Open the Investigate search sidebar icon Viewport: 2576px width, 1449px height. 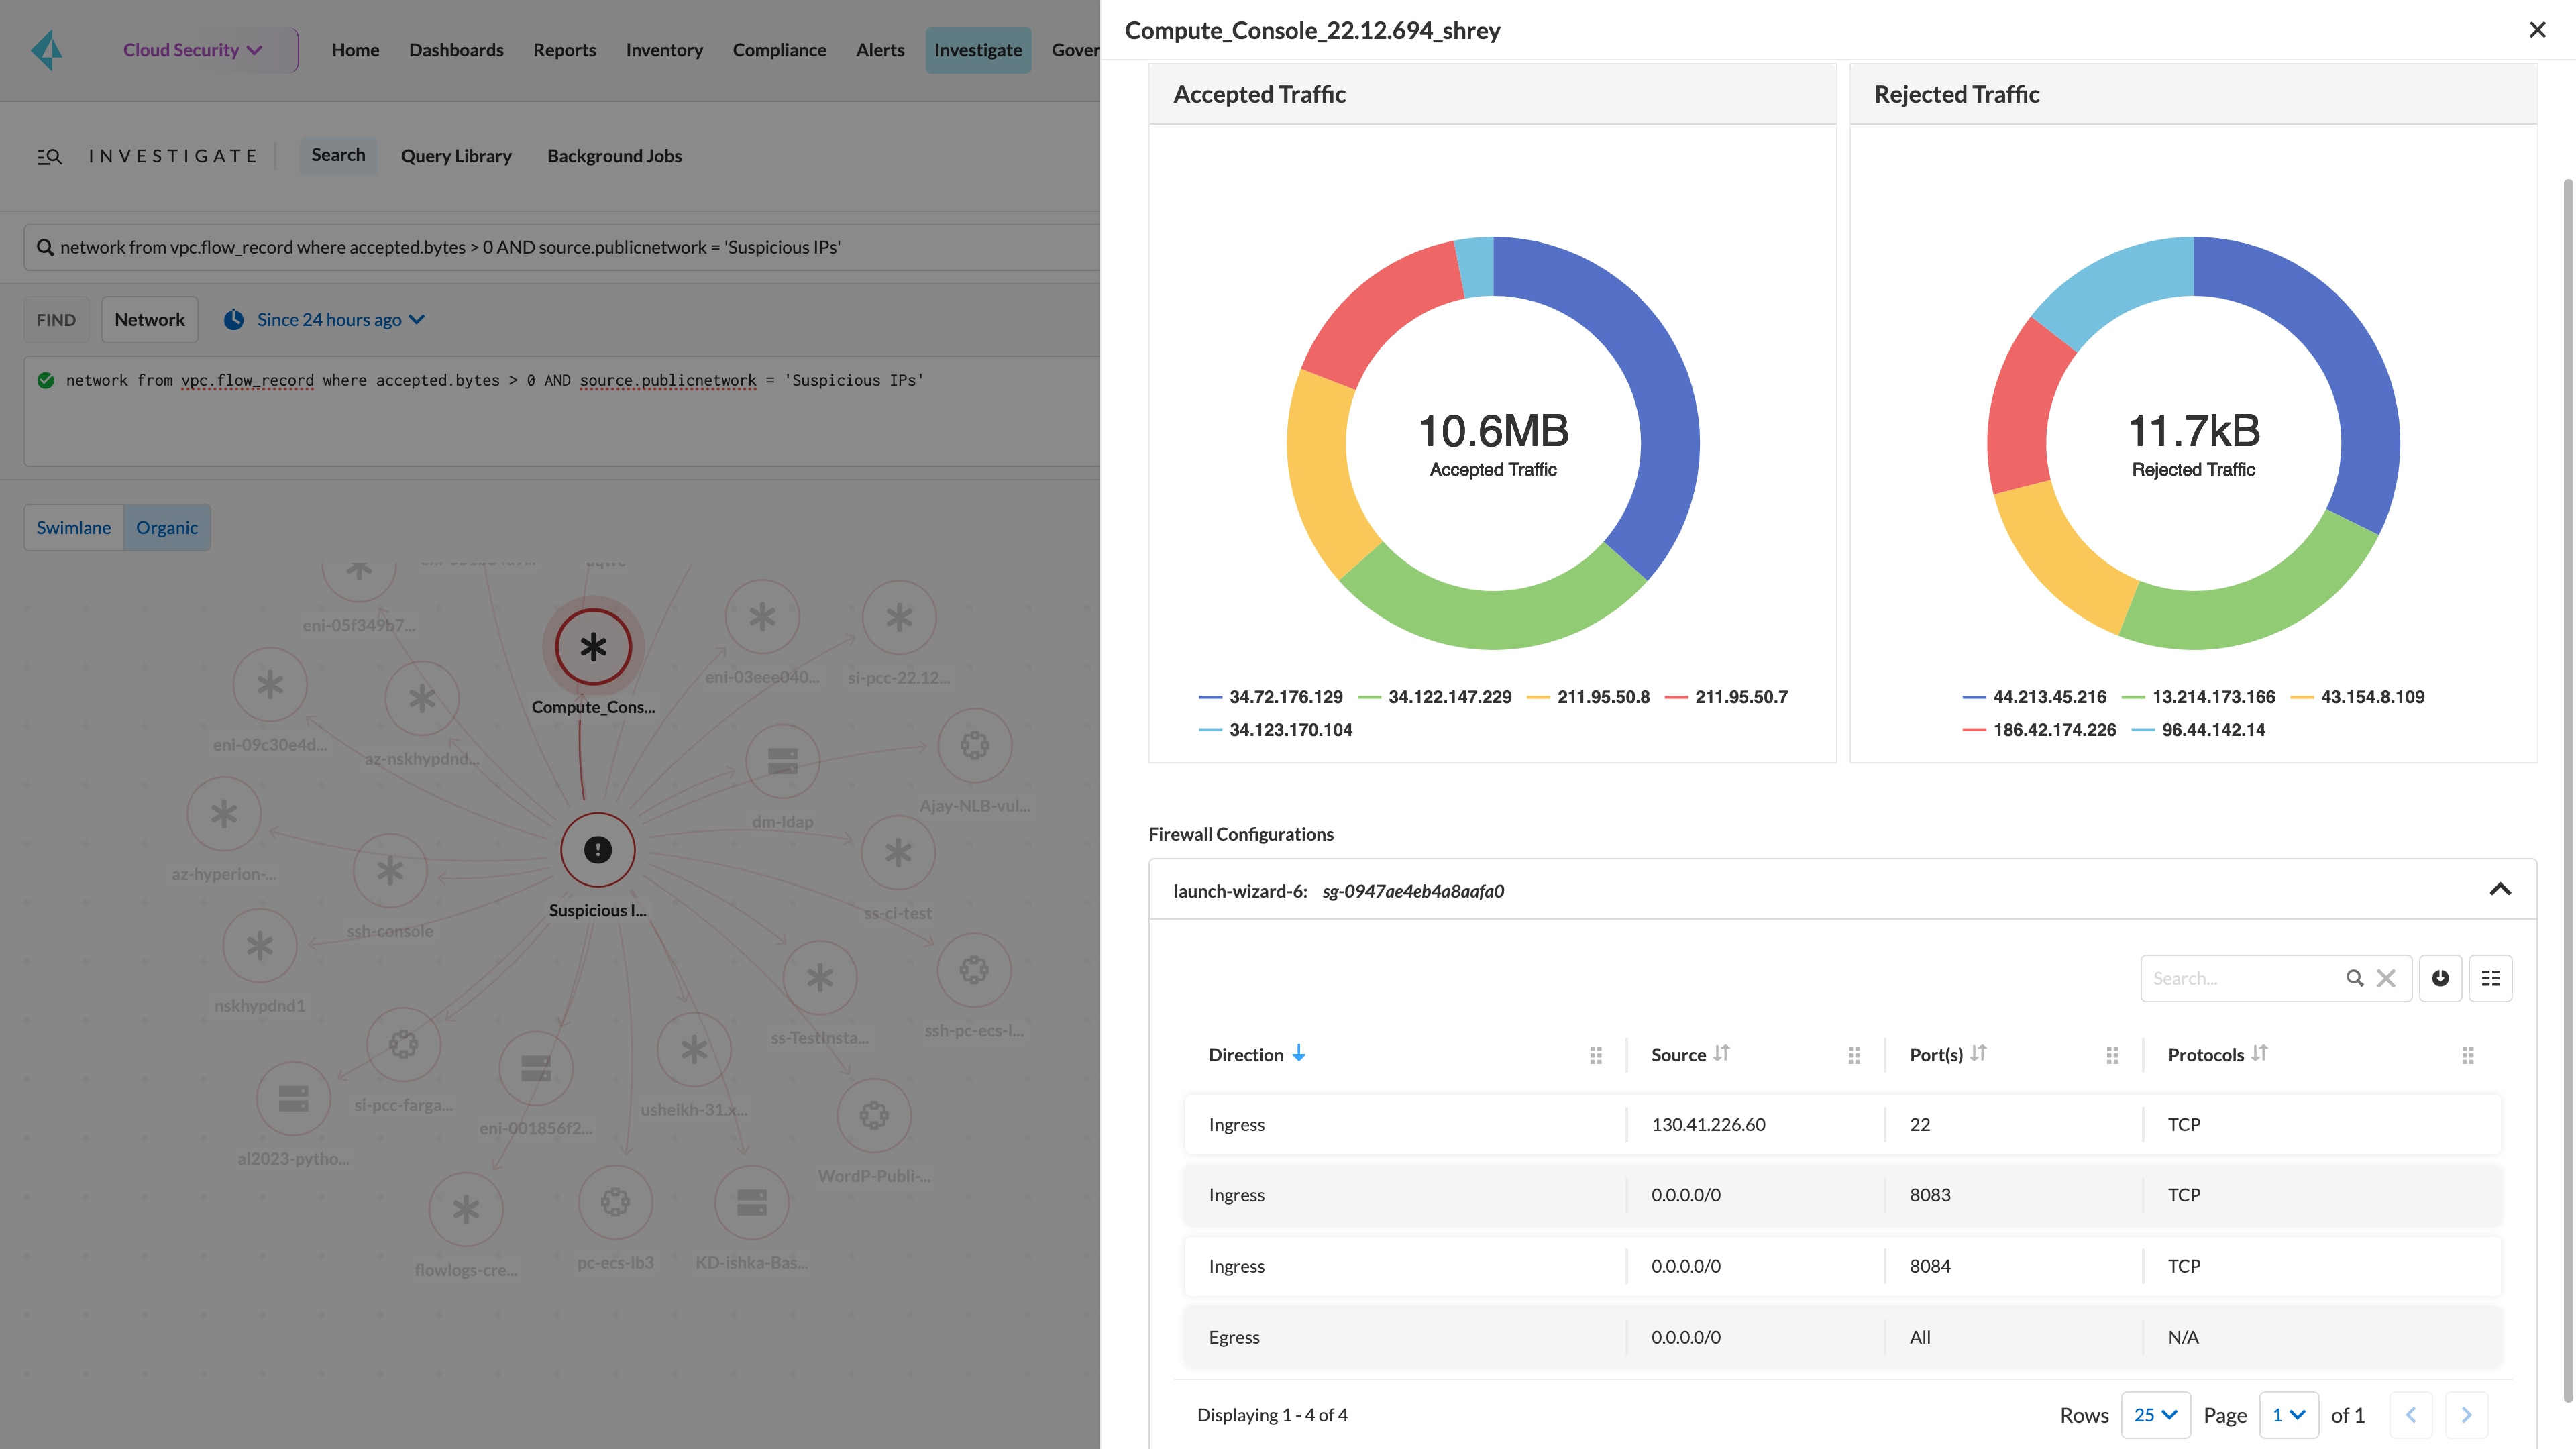pyautogui.click(x=49, y=156)
